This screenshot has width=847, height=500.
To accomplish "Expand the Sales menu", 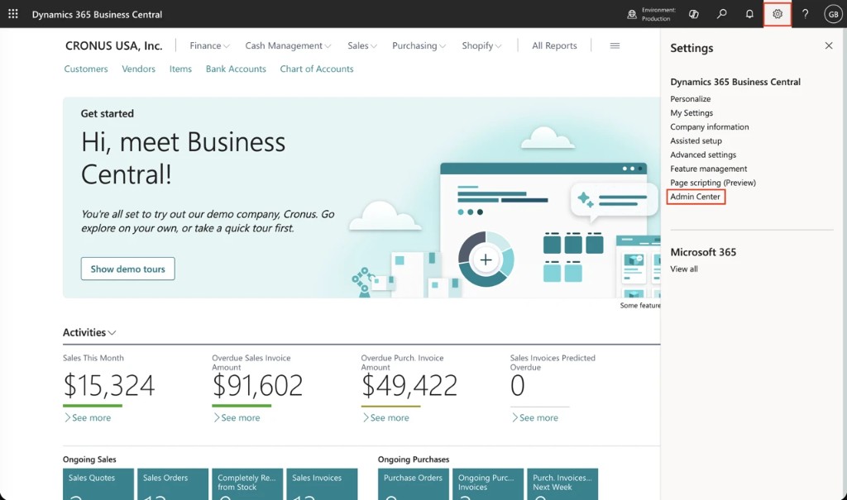I will [x=362, y=46].
